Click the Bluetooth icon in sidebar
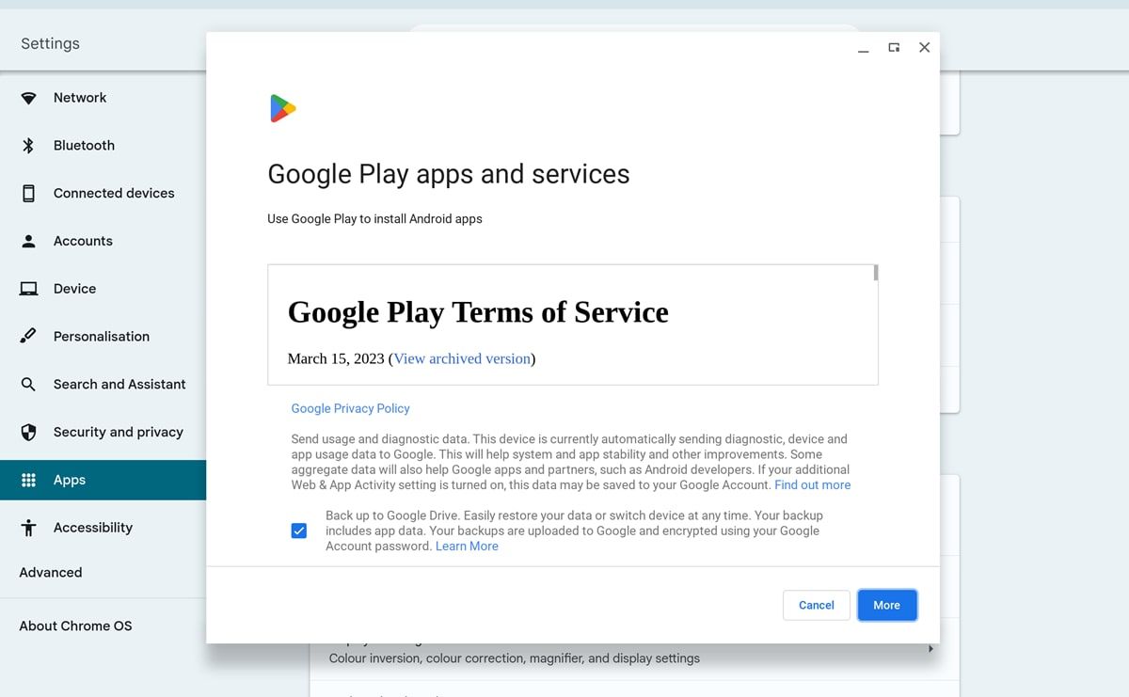Screen dimensions: 1129x697 point(28,146)
